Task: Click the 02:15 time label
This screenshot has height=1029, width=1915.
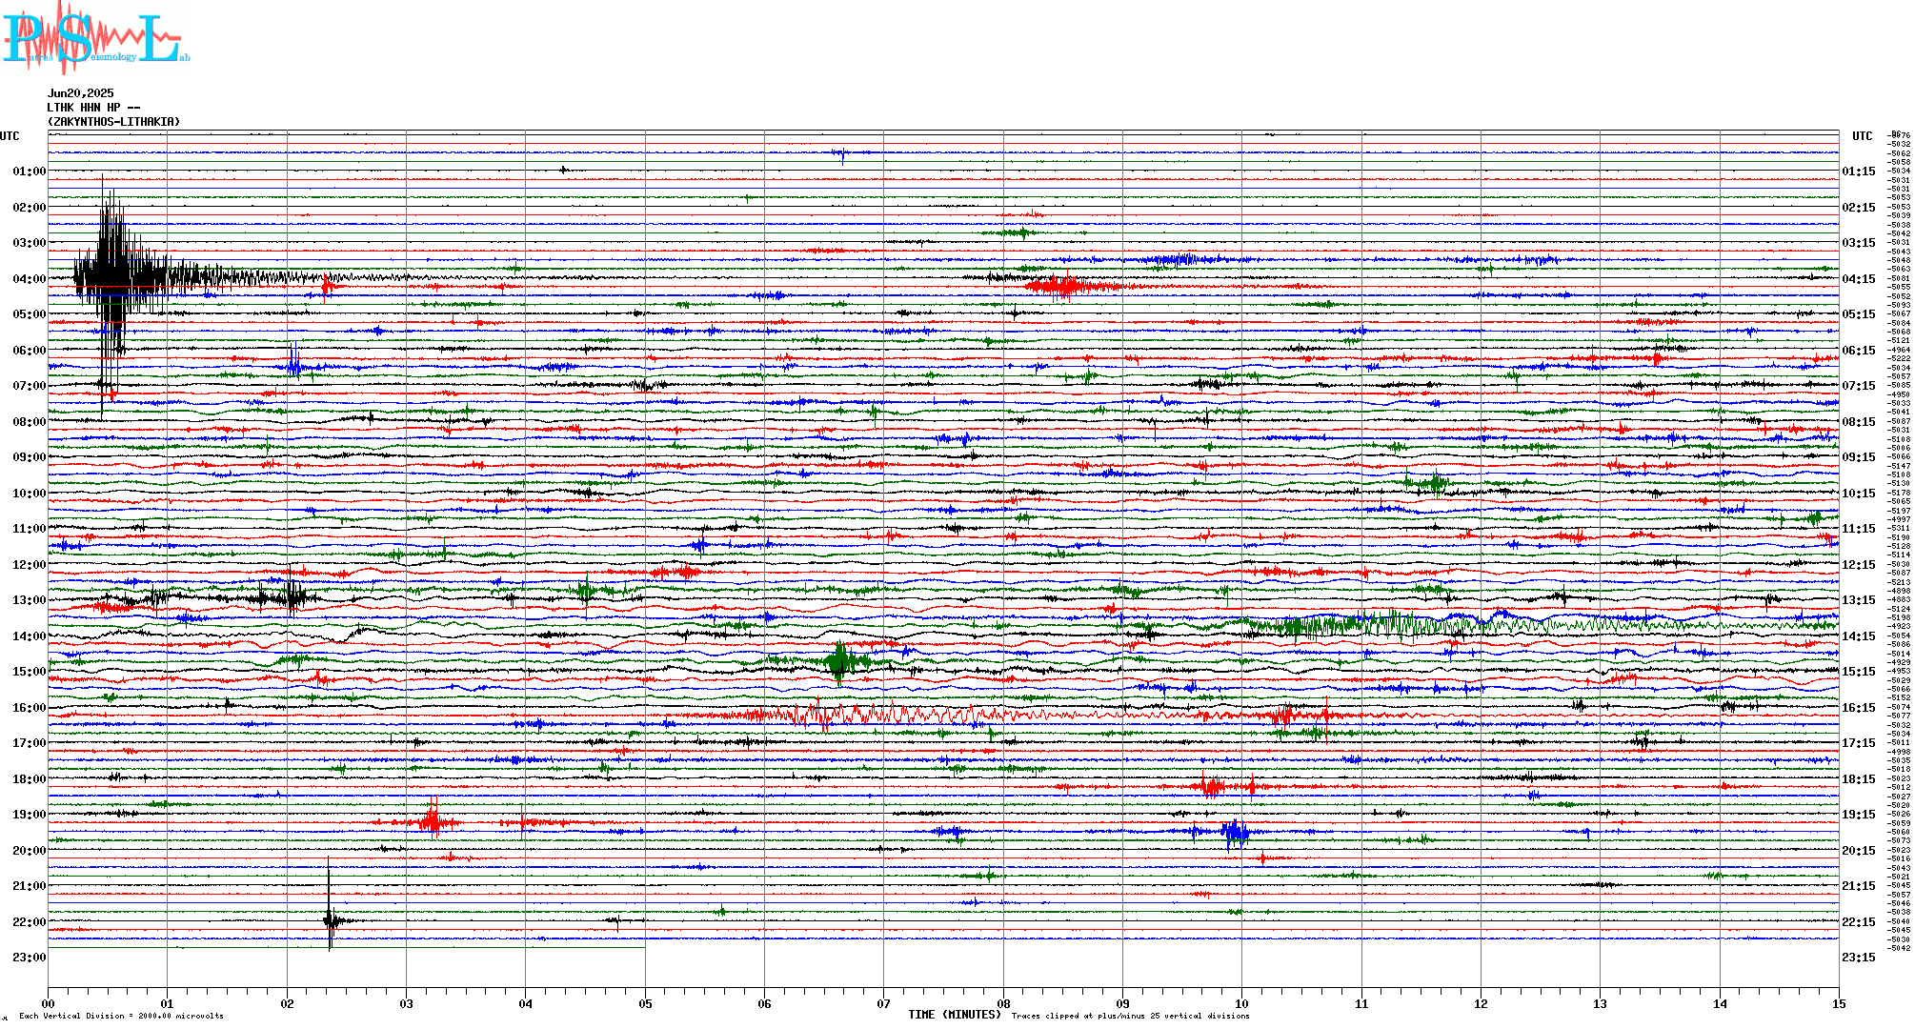Action: tap(1859, 208)
